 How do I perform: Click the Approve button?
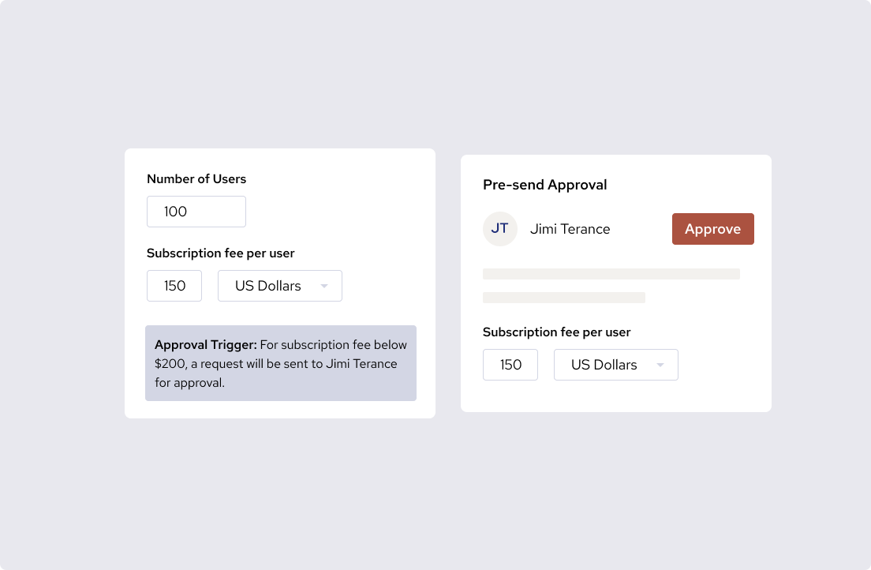tap(712, 229)
